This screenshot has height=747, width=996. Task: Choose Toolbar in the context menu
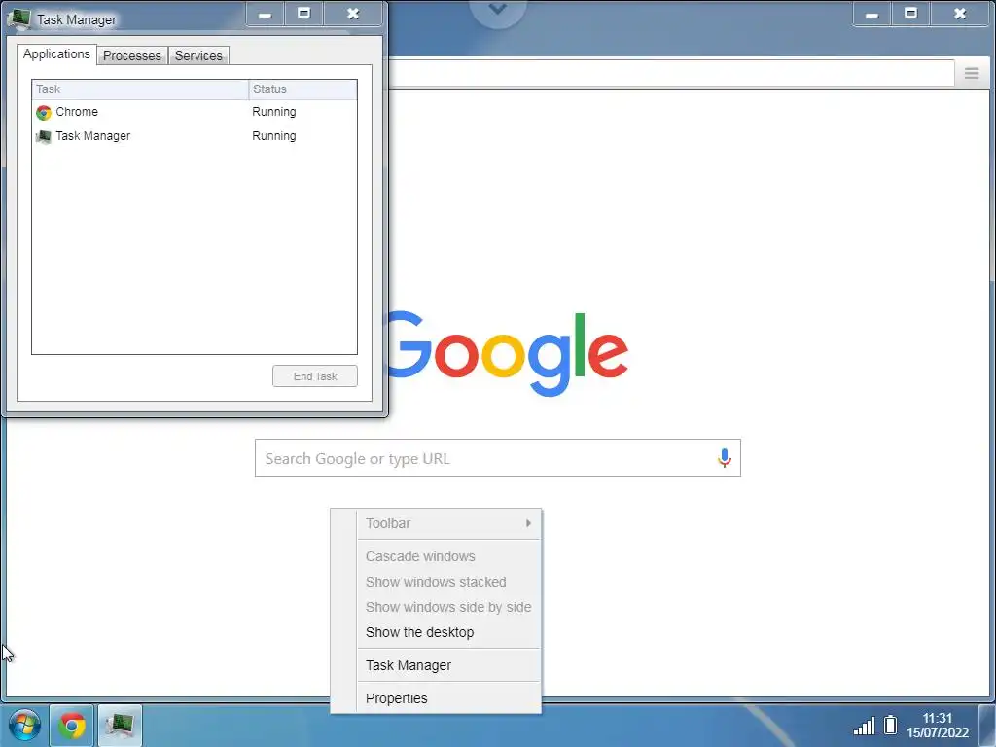[x=436, y=523]
